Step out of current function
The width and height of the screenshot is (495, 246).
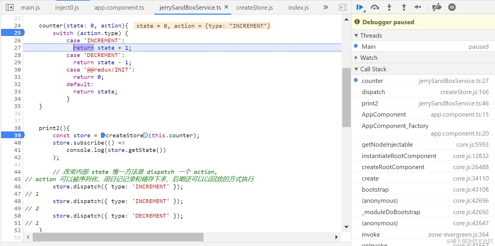404,7
